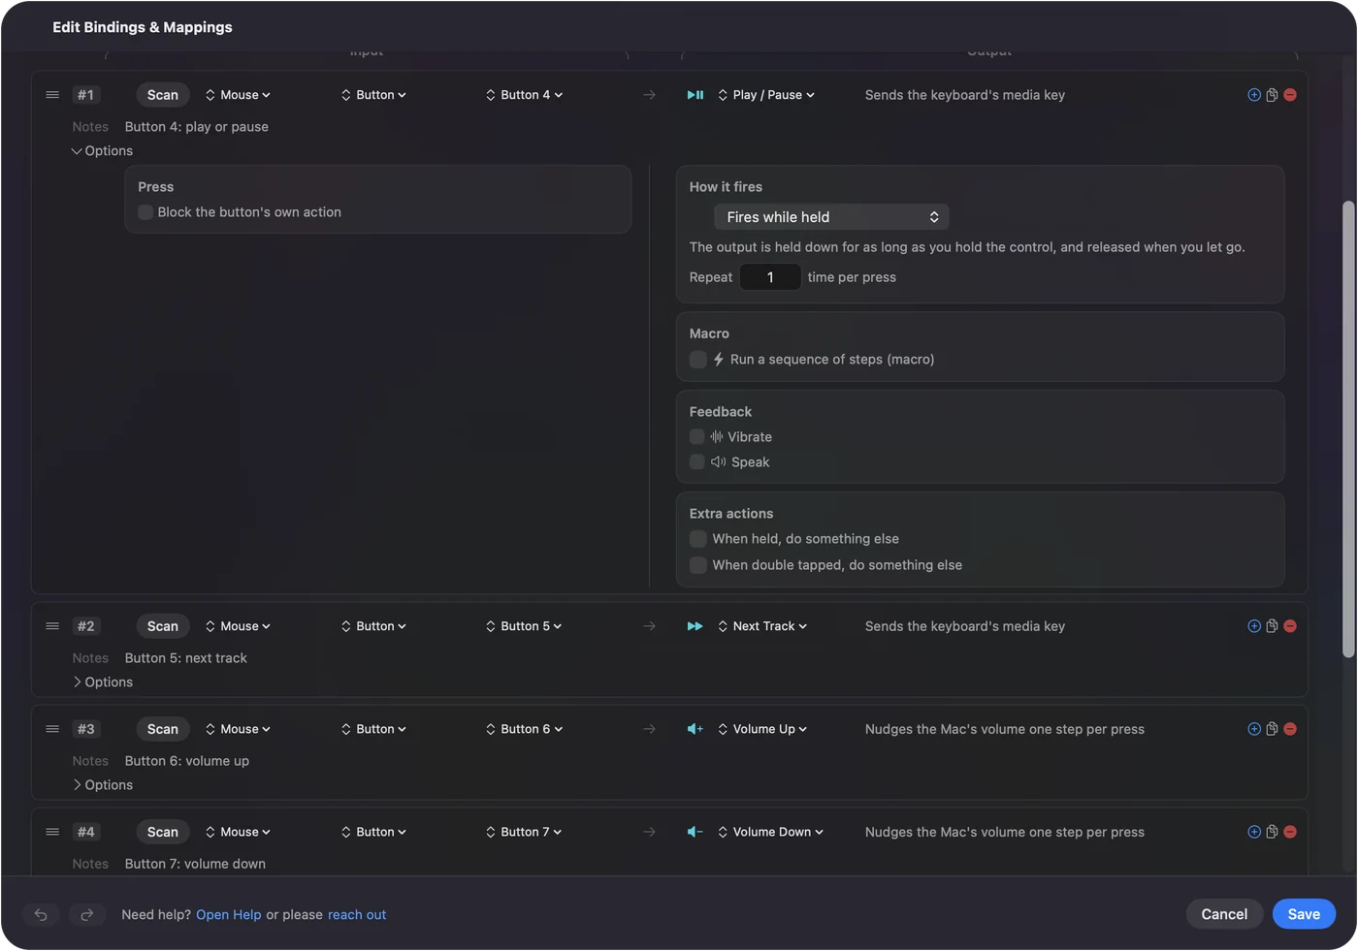Image resolution: width=1358 pixels, height=951 pixels.
Task: Remove the Volume Down binding
Action: pyautogui.click(x=1290, y=832)
